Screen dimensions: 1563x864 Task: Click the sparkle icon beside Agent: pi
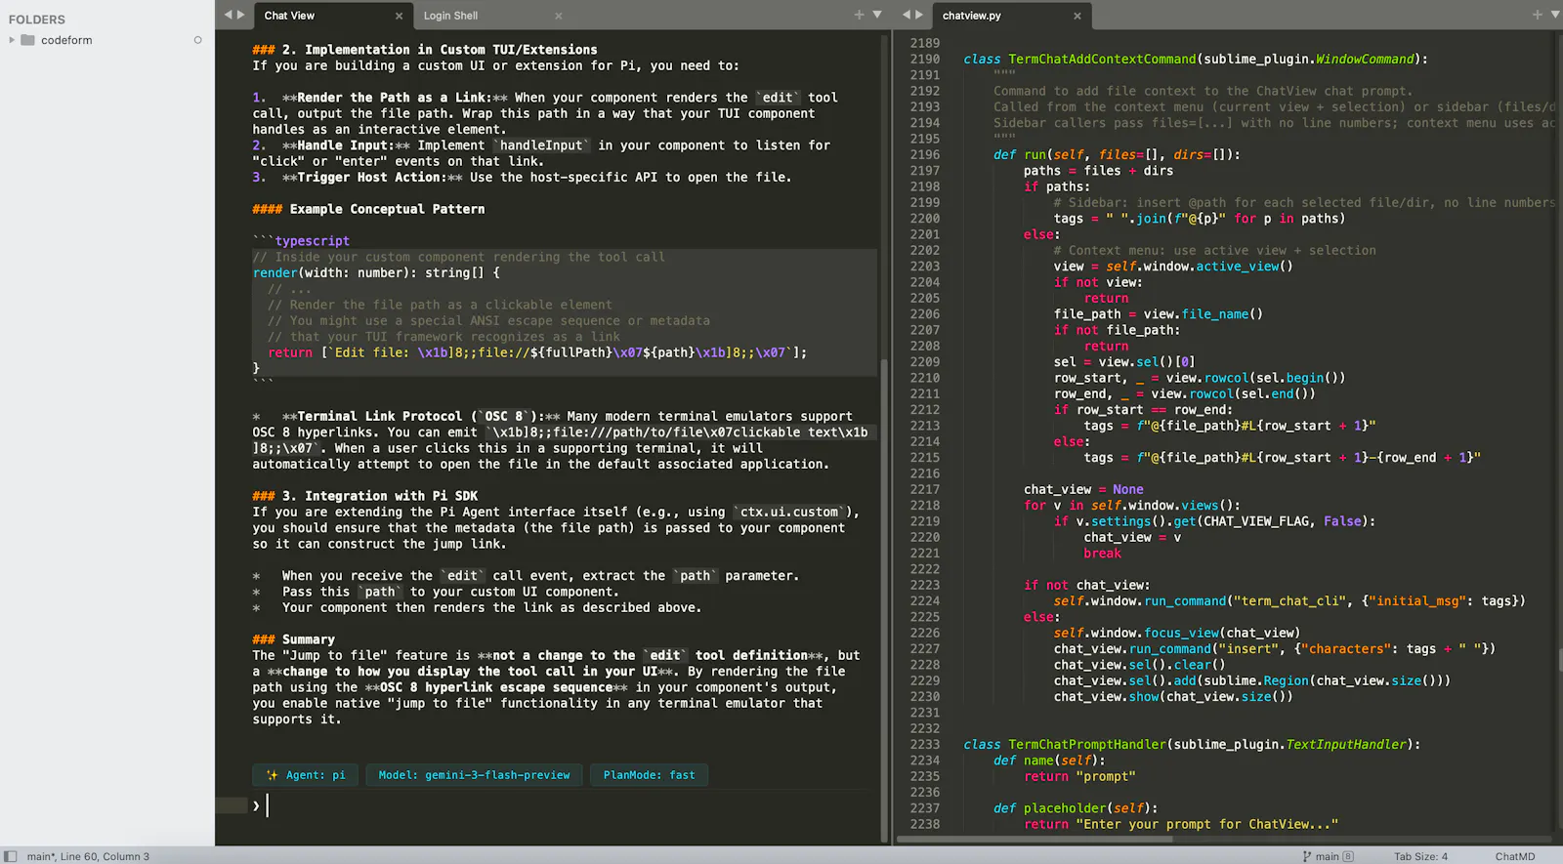point(273,775)
